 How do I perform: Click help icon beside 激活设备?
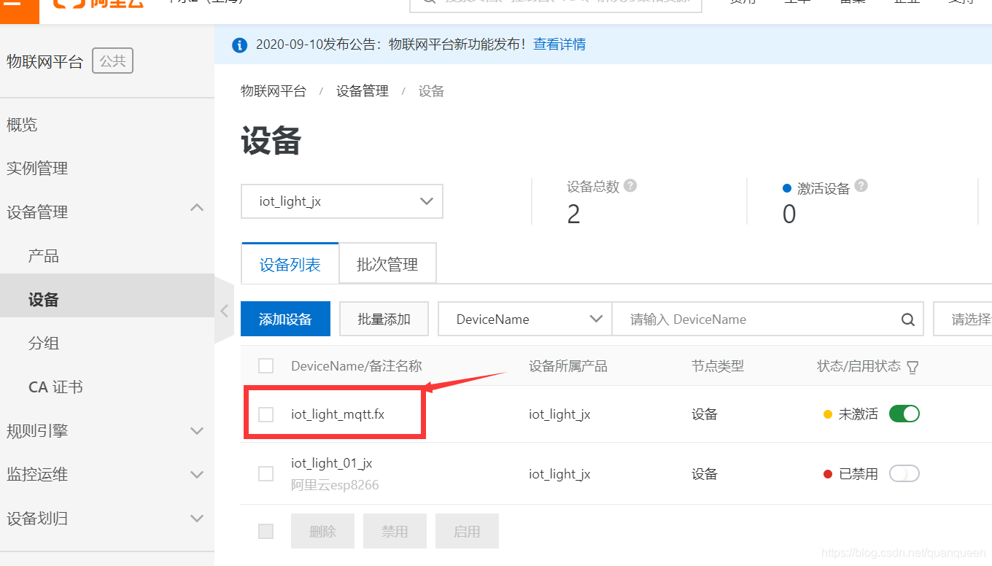point(861,186)
